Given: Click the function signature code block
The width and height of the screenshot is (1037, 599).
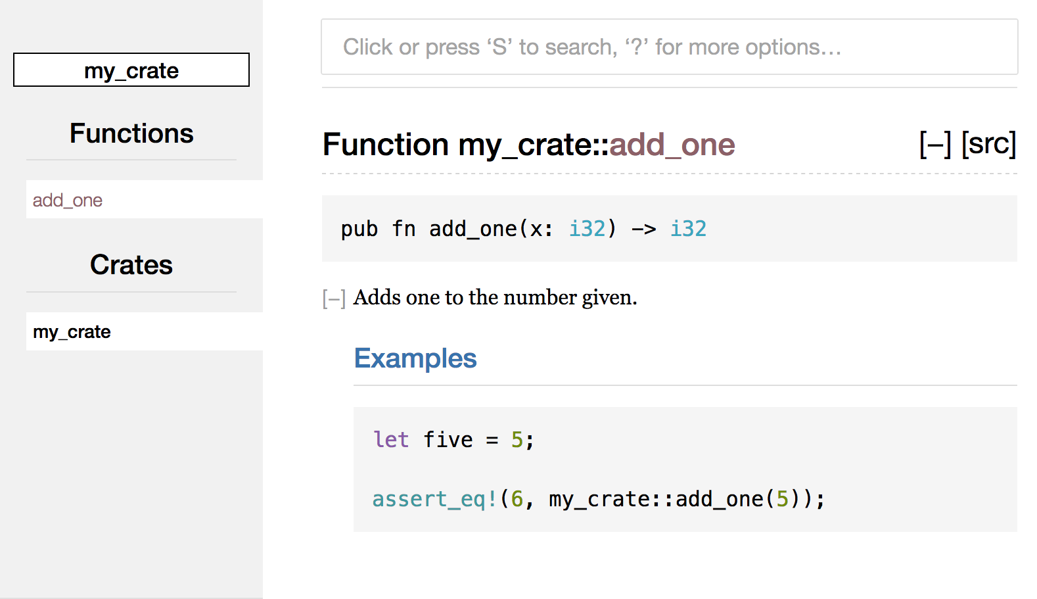Looking at the screenshot, I should coord(669,228).
